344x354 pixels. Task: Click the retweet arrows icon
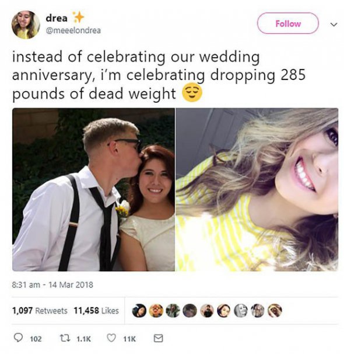[65, 338]
